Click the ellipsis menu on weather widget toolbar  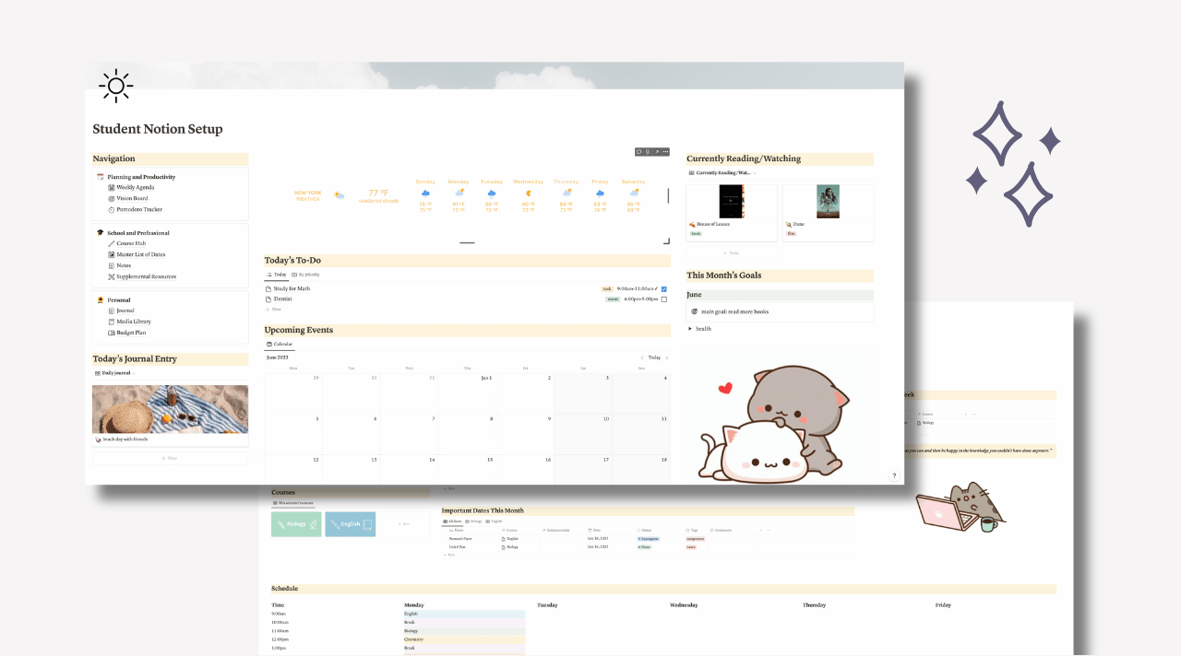coord(665,152)
